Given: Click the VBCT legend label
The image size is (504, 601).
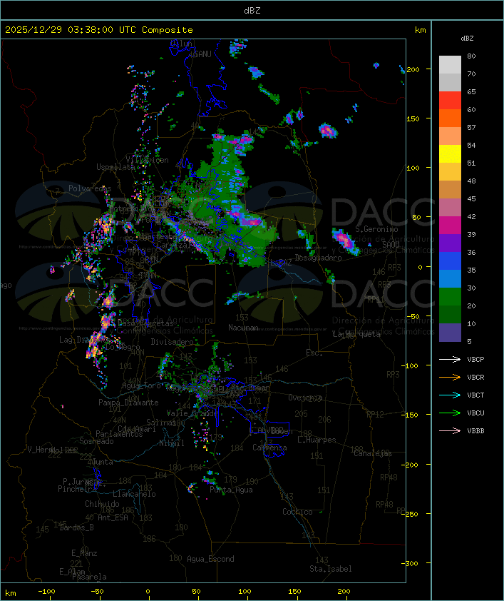Looking at the screenshot, I should (475, 395).
